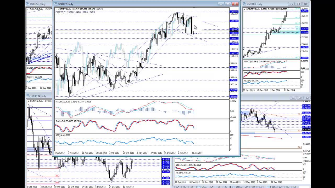The image size is (335, 188).
Task: Open the EURUSD.Daily chart dropdown triangle
Action: 28,9
